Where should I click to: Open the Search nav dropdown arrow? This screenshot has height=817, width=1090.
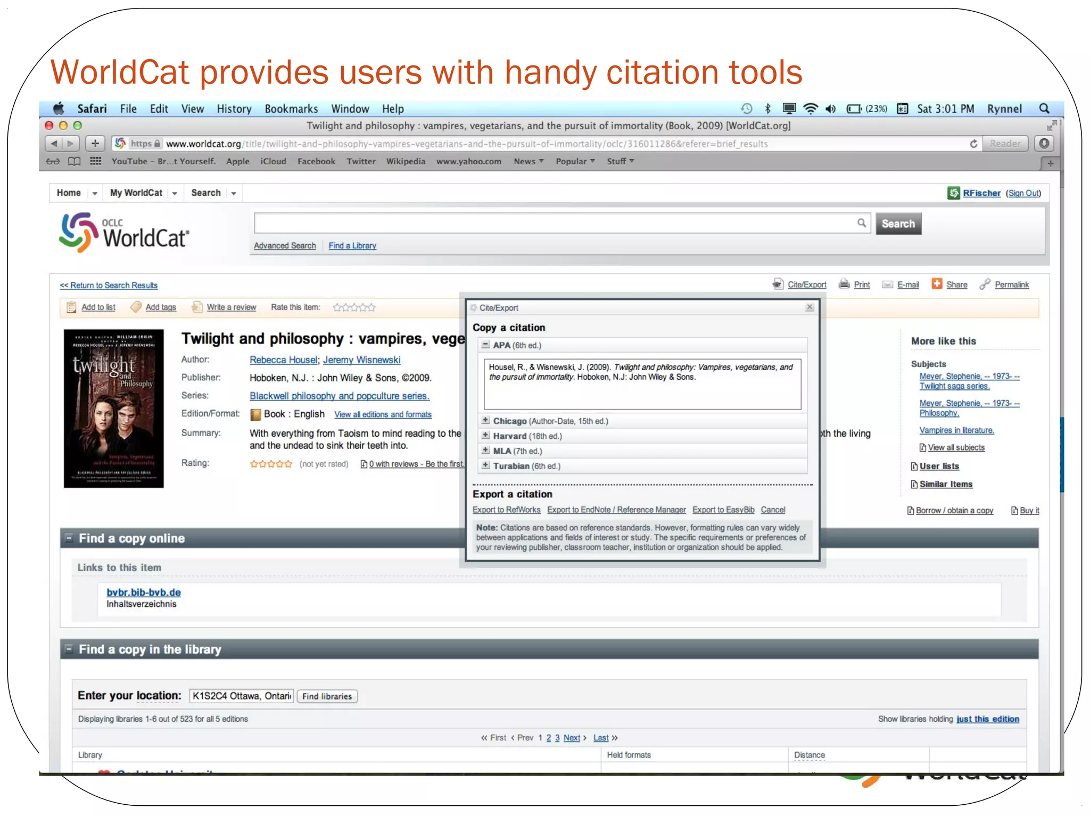click(233, 193)
